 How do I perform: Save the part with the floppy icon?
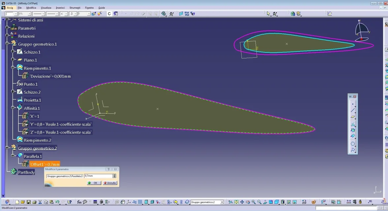tap(28, 202)
